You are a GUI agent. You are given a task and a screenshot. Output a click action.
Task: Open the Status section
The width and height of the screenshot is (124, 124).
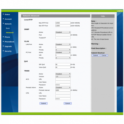click(x=7, y=14)
